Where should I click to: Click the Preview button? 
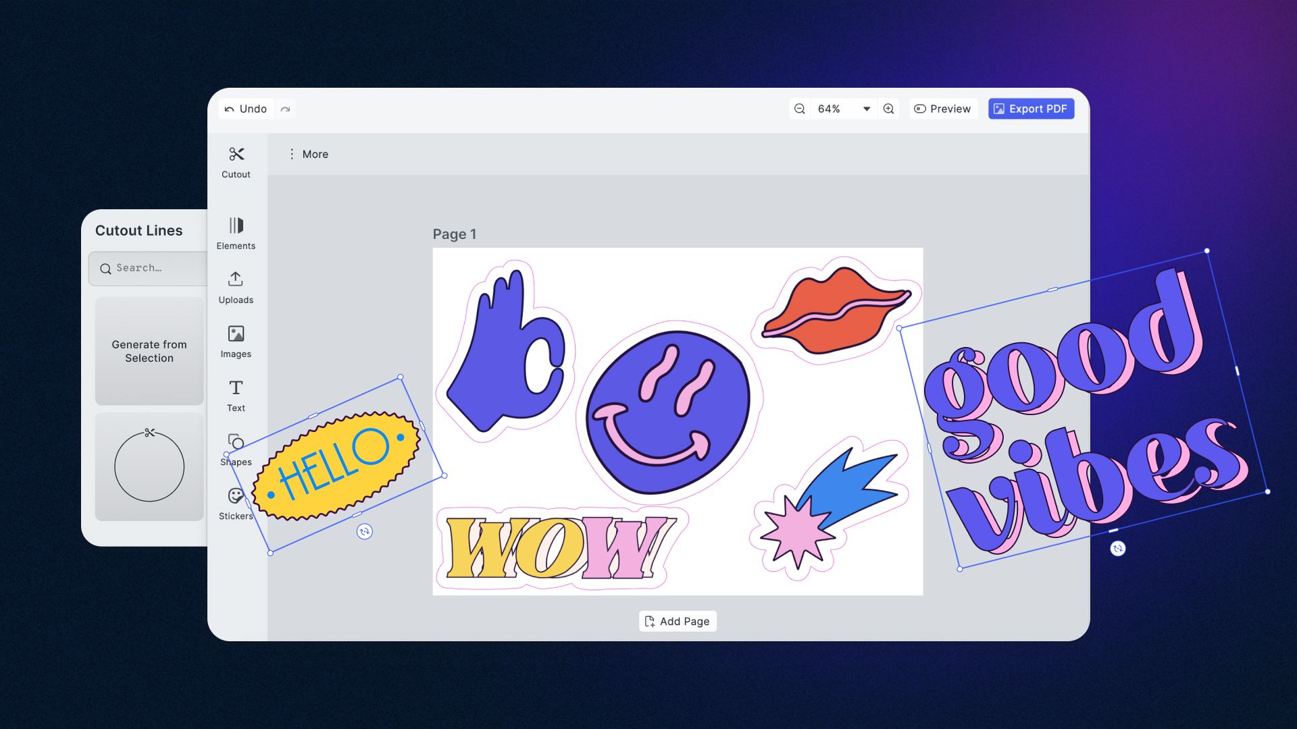point(942,109)
